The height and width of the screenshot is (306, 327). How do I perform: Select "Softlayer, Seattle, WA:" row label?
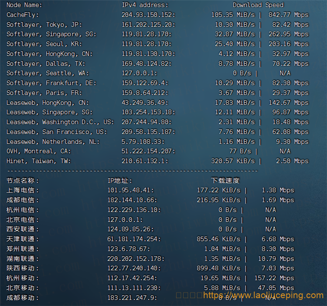[48, 73]
